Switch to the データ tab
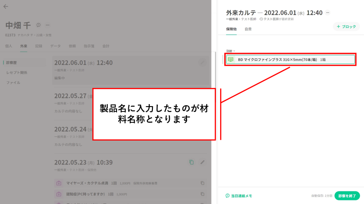 (x=56, y=46)
